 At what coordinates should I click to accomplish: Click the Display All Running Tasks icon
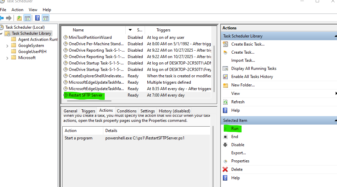point(226,69)
